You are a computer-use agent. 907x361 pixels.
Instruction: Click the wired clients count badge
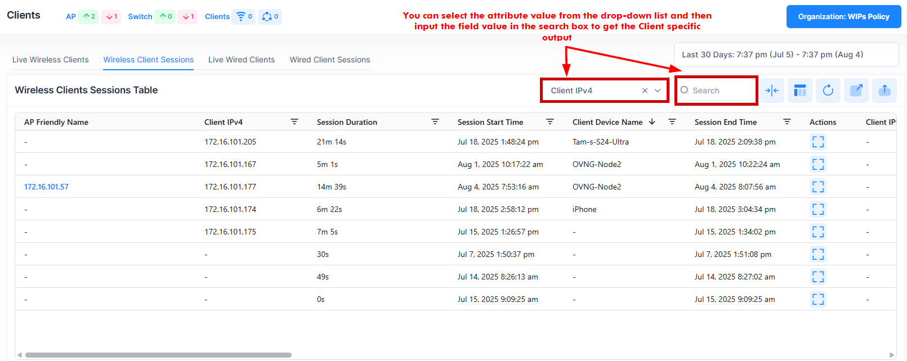pyautogui.click(x=270, y=16)
